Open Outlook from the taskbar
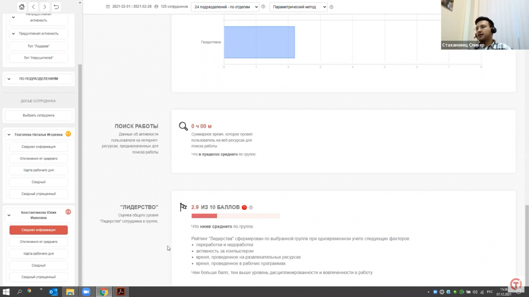The image size is (529, 297). 53,292
